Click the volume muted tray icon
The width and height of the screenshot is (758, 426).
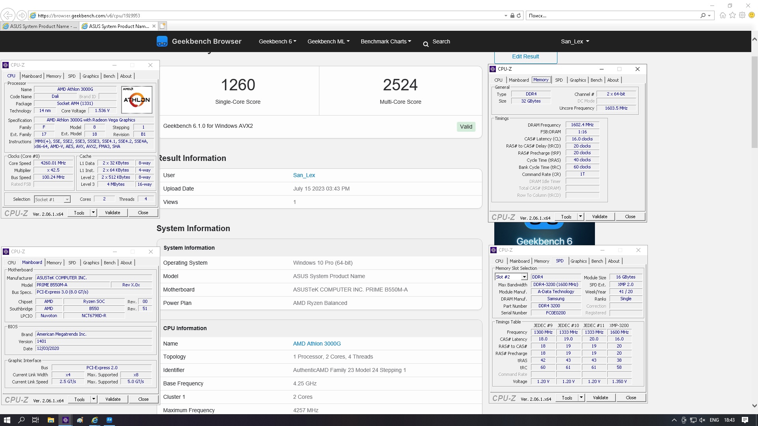(702, 420)
